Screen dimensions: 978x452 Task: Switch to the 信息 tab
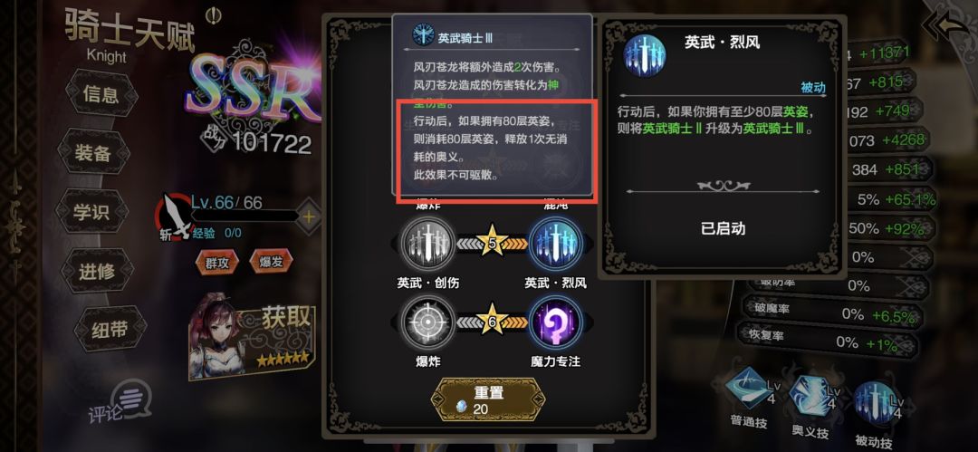[101, 93]
